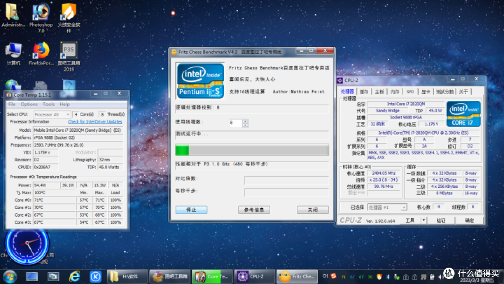Click the blue analog clock gadget

pyautogui.click(x=27, y=243)
